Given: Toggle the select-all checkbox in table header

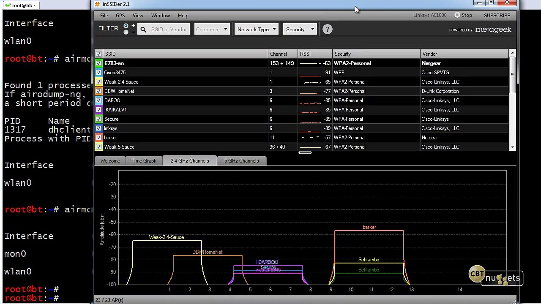Looking at the screenshot, I should 98,54.
